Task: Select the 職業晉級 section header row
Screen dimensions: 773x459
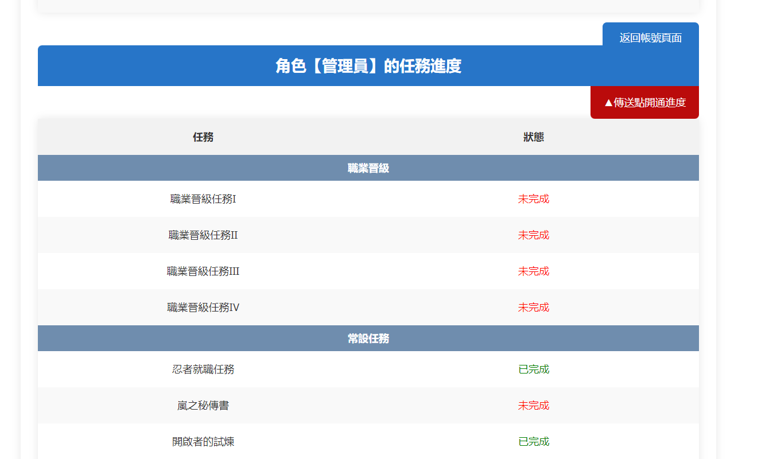Action: pos(368,168)
